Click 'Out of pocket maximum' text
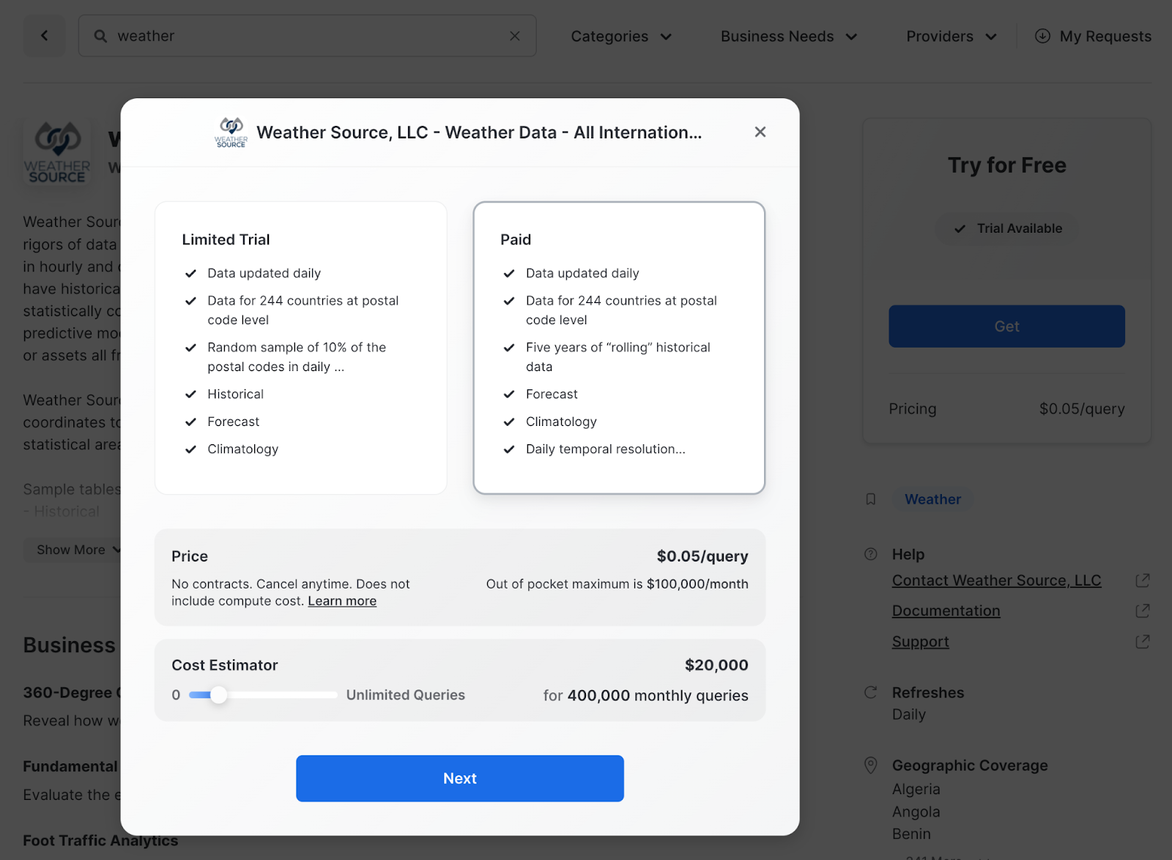The width and height of the screenshot is (1172, 860). [x=617, y=584]
